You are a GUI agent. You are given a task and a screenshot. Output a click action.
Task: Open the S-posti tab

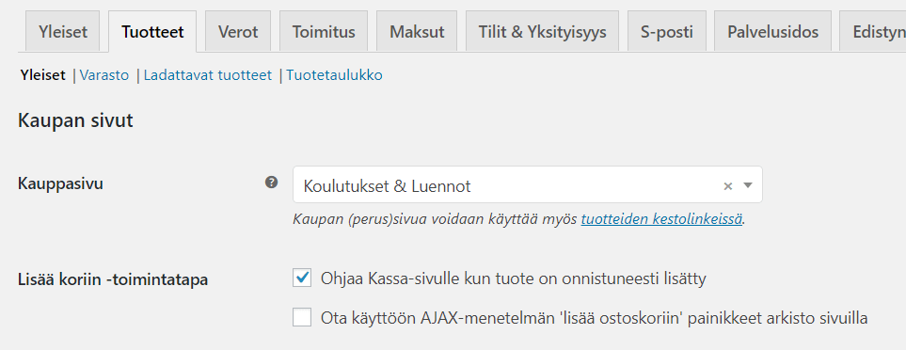click(x=667, y=31)
